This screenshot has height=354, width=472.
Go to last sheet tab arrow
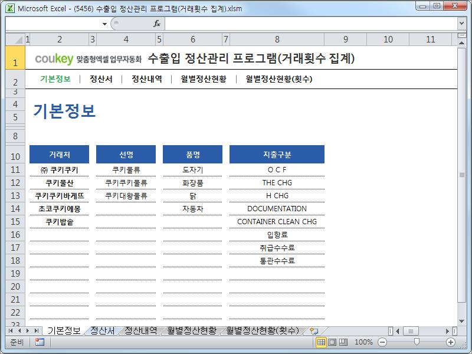[x=37, y=331]
